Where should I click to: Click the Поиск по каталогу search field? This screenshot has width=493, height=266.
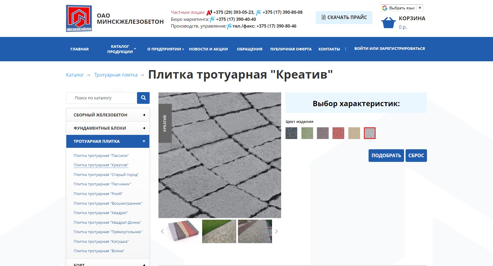[102, 98]
